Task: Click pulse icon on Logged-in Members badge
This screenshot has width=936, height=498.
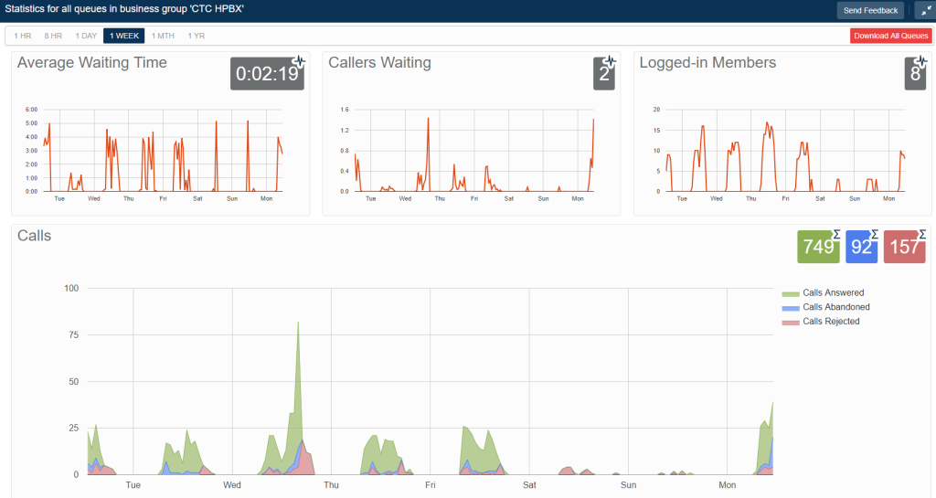Action: pos(921,61)
